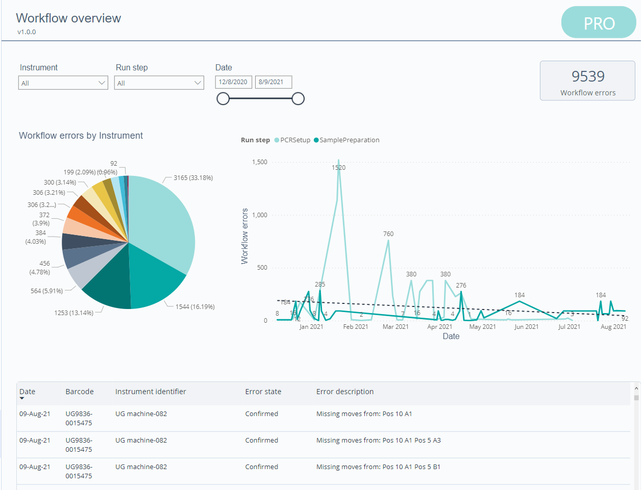Click the 184 label near Aug 2021

tap(601, 295)
